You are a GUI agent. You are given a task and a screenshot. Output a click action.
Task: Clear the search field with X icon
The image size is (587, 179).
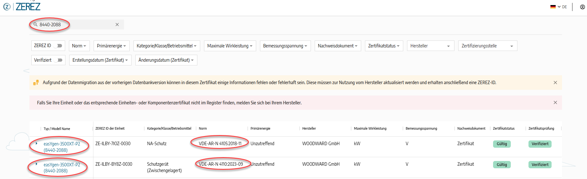117,25
